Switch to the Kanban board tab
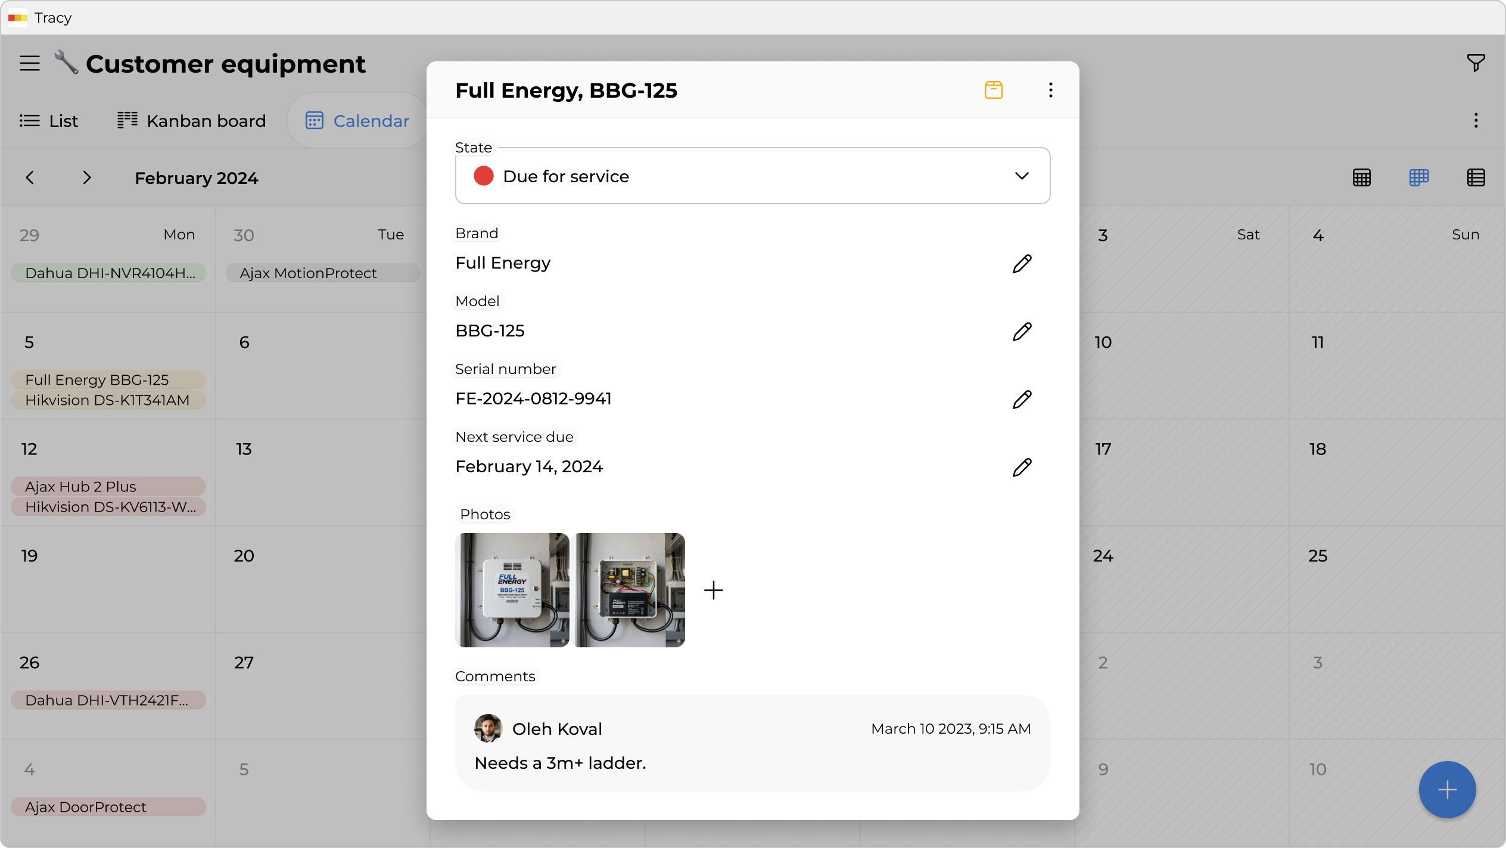The image size is (1506, 848). click(191, 121)
